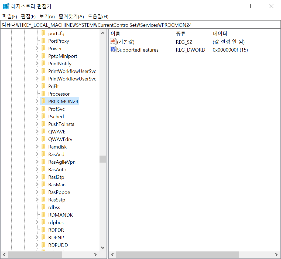This screenshot has height=259, width=281.
Task: Select the SupportedFeatures DWORD value icon
Action: [x=113, y=49]
